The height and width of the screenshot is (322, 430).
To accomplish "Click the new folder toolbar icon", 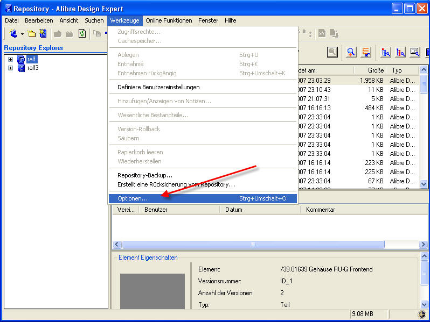I will (32, 34).
